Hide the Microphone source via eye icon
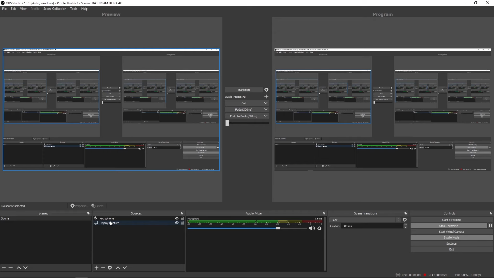Image resolution: width=494 pixels, height=278 pixels. [177, 218]
